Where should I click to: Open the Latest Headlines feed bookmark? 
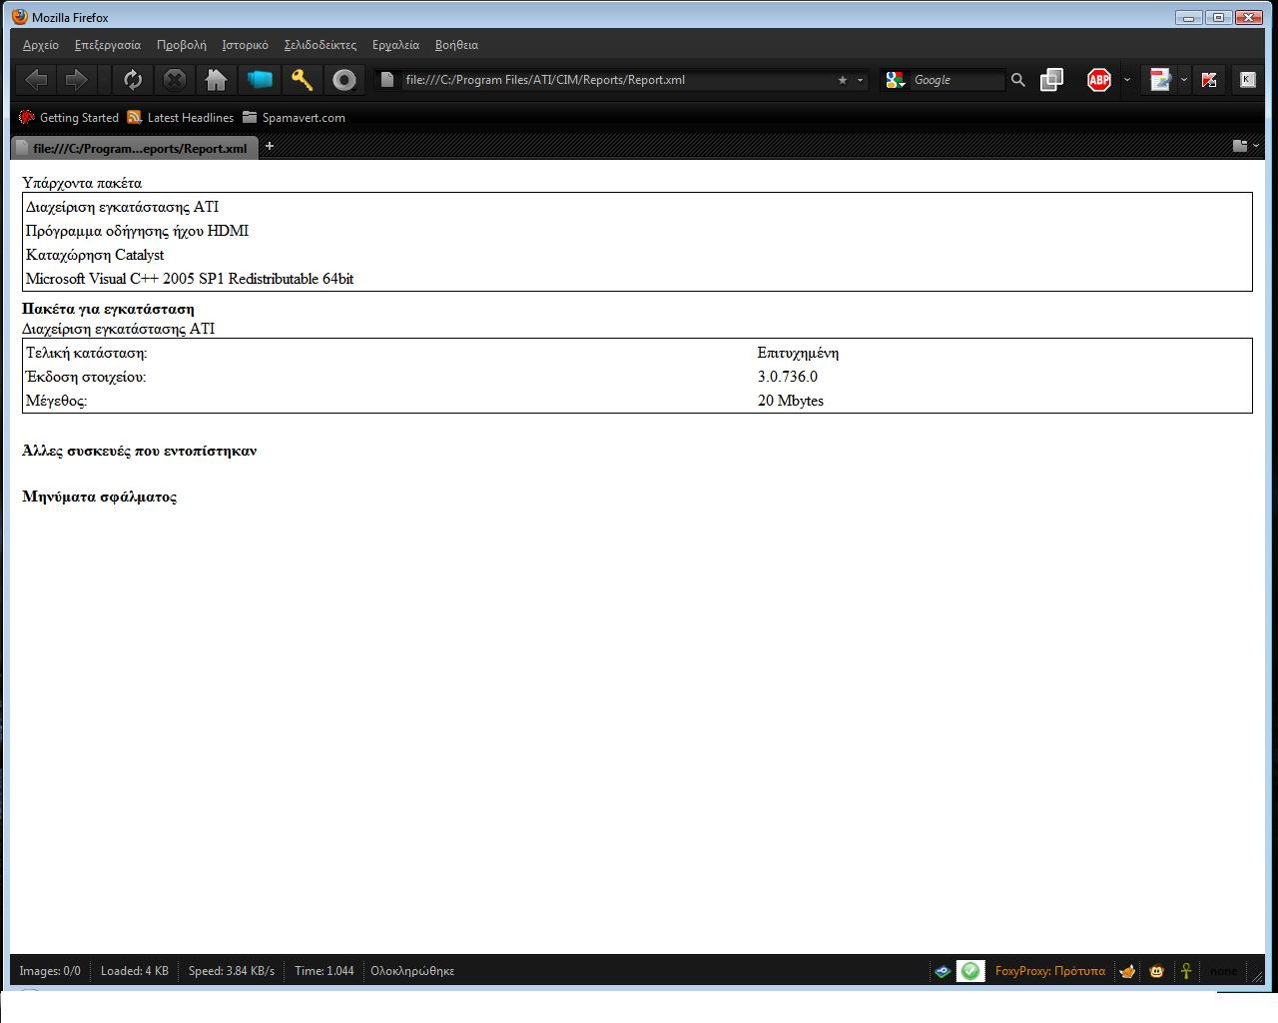(181, 118)
